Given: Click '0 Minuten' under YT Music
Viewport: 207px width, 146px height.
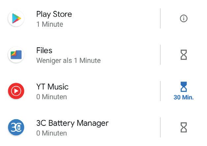Looking at the screenshot, I should click(51, 97).
